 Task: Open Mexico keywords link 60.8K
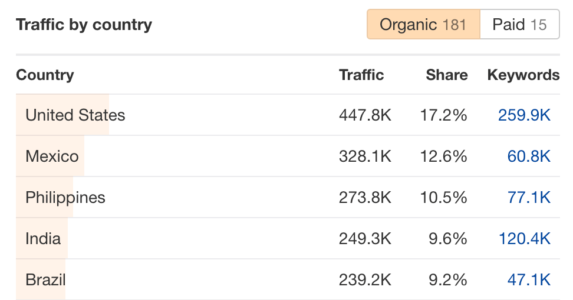pos(529,156)
